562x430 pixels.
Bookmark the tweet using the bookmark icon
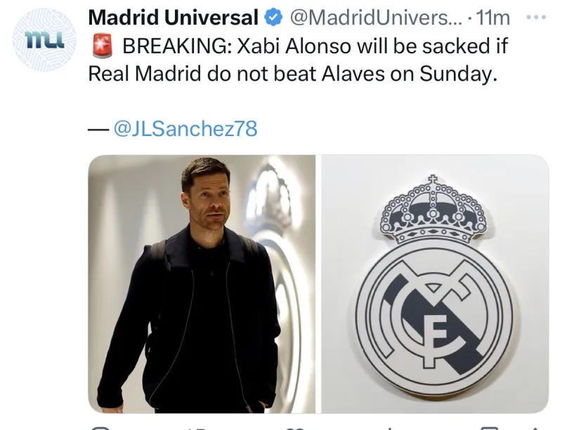pos(489,428)
